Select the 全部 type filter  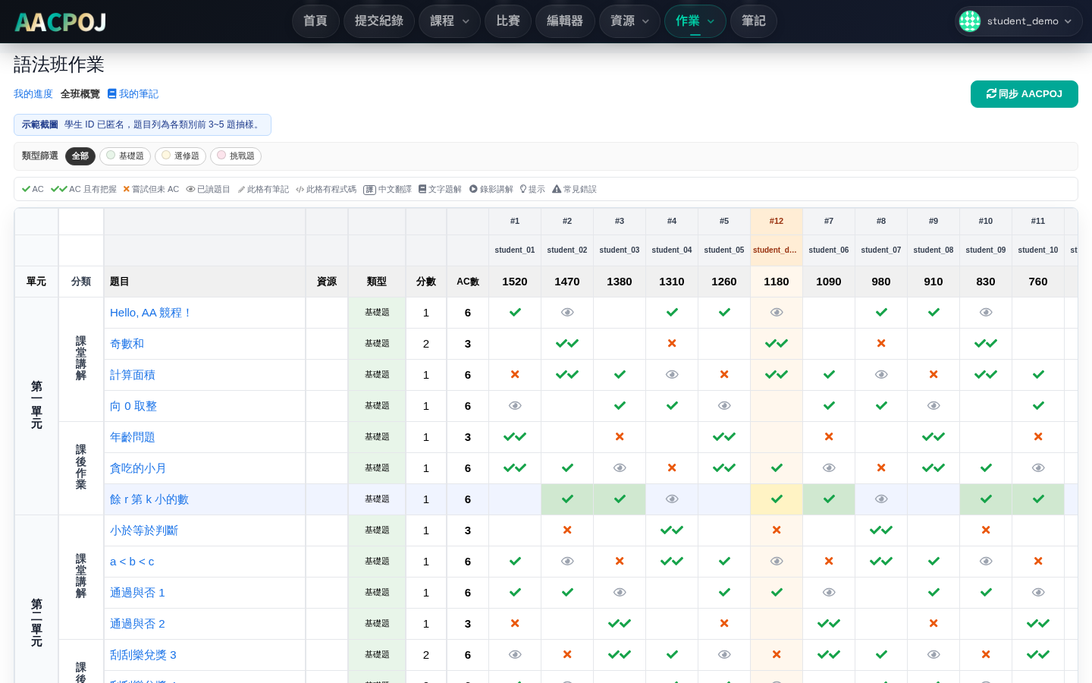coord(80,156)
